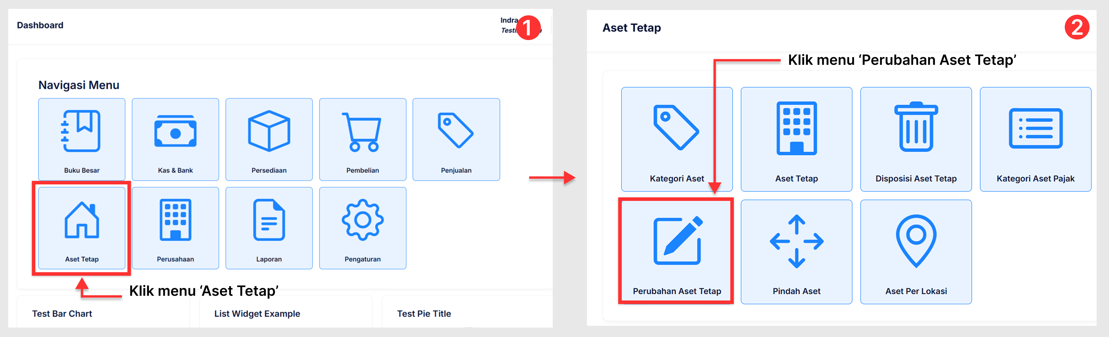Open the Buku Besar ledger icon
Image resolution: width=1109 pixels, height=337 pixels.
coord(81,131)
